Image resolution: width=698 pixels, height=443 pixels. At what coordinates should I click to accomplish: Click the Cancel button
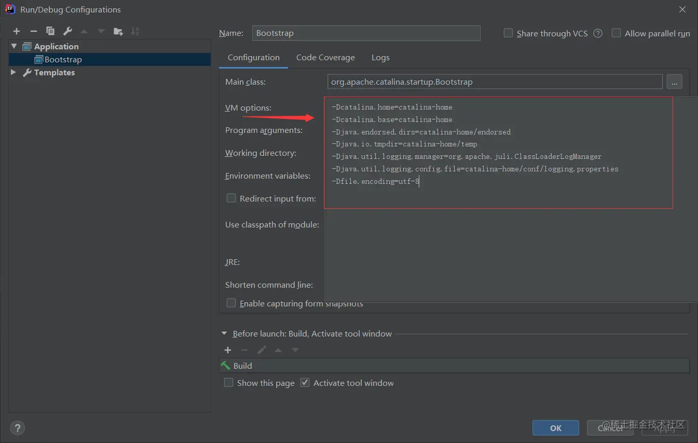click(610, 428)
